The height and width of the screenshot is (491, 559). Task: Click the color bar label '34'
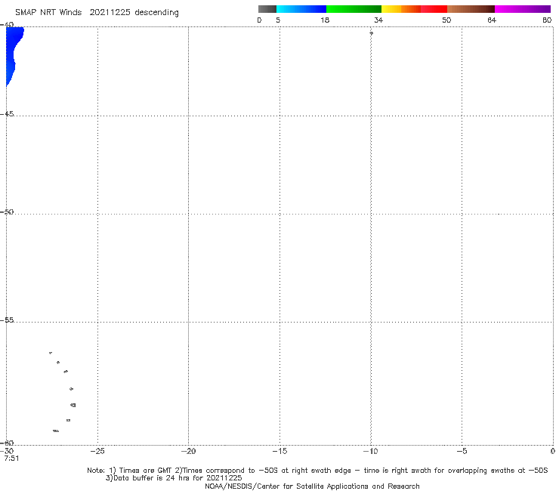[378, 20]
